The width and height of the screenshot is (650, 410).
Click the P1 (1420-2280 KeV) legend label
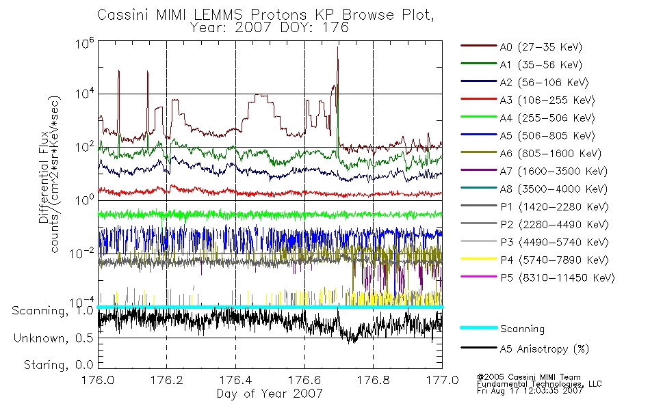tap(554, 206)
